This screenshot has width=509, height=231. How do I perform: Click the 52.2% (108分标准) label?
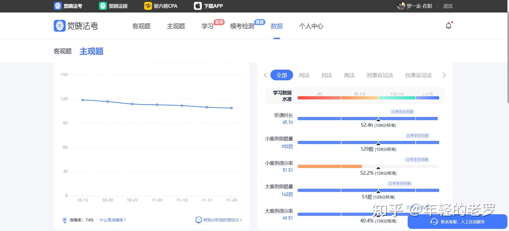[378, 173]
